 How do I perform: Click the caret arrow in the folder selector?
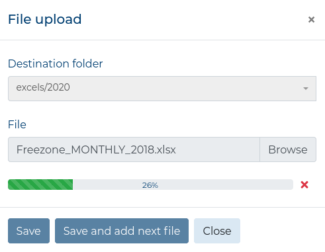306,89
